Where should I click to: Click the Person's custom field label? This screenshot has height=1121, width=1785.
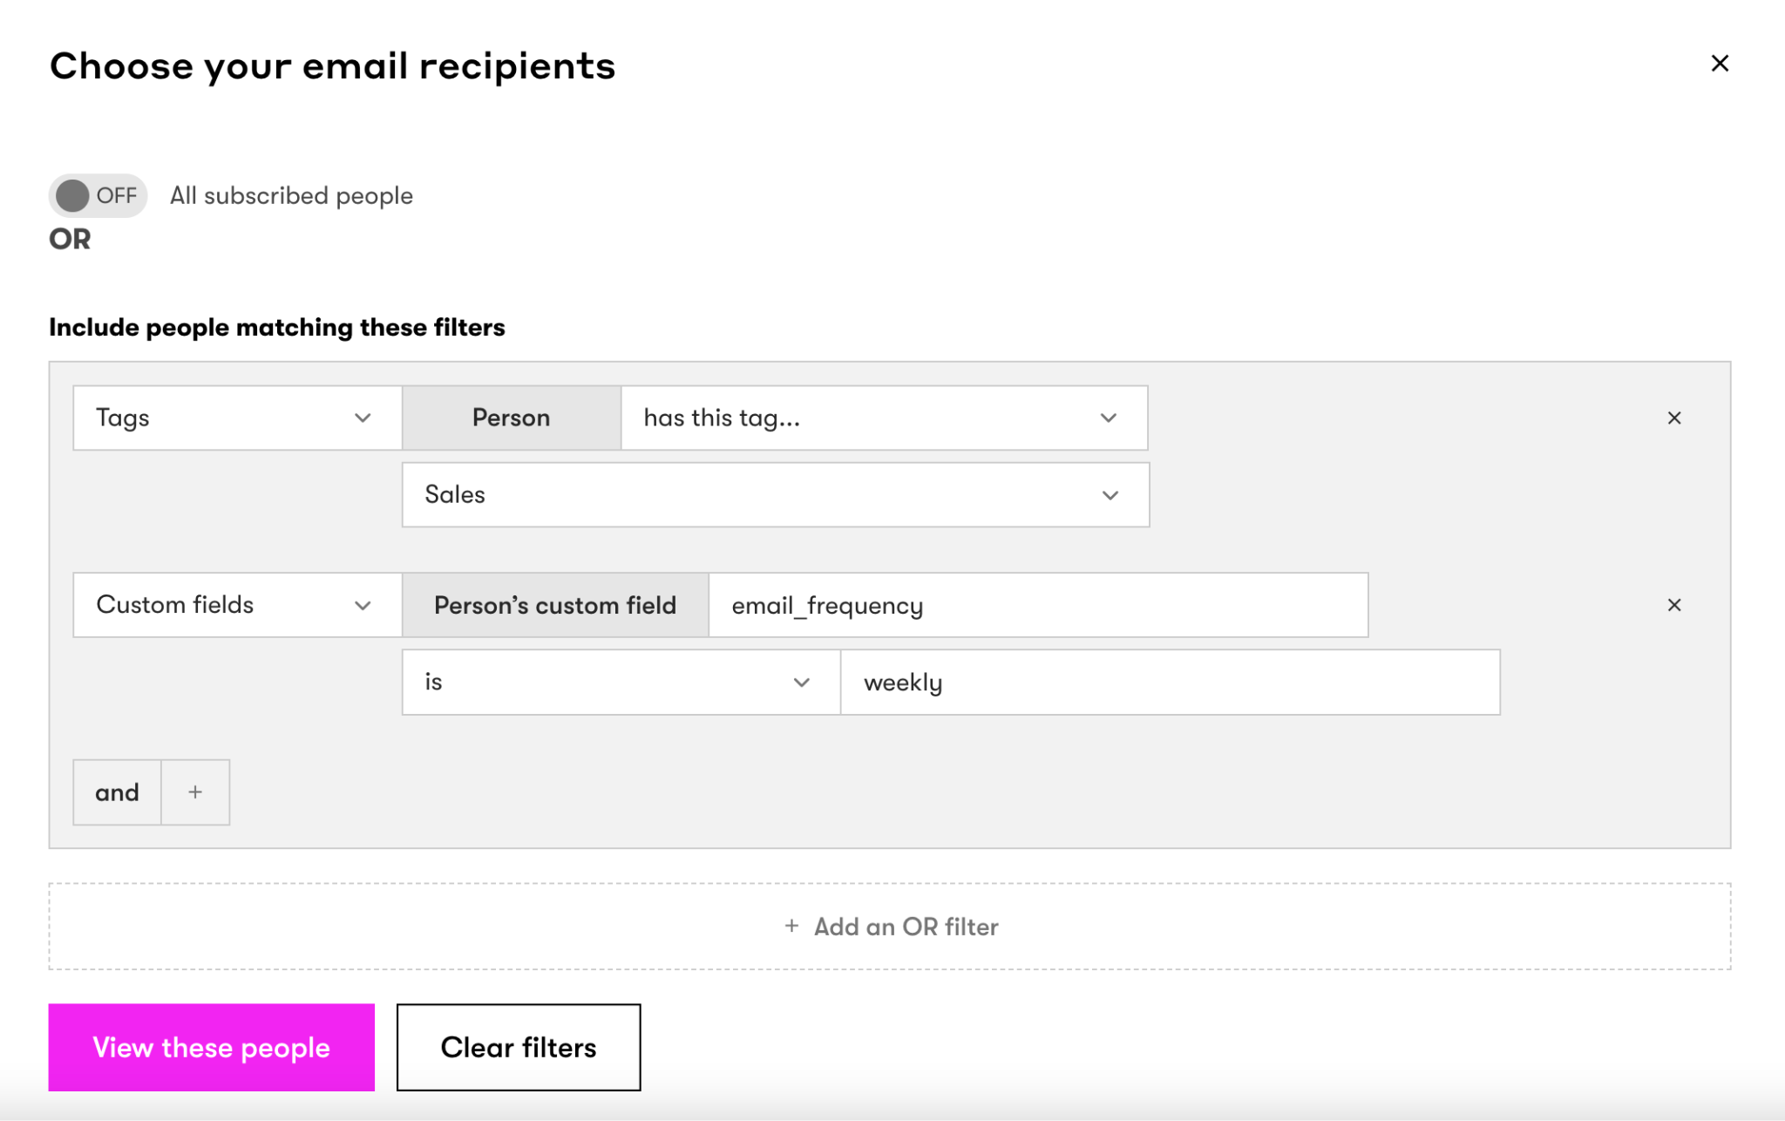555,604
